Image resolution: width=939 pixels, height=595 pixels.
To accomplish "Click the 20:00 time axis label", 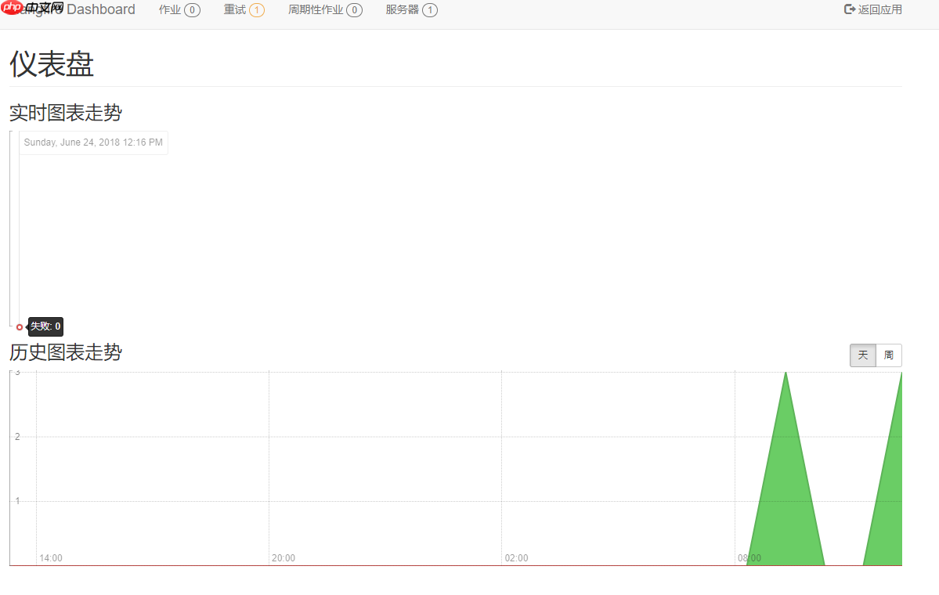I will point(284,558).
